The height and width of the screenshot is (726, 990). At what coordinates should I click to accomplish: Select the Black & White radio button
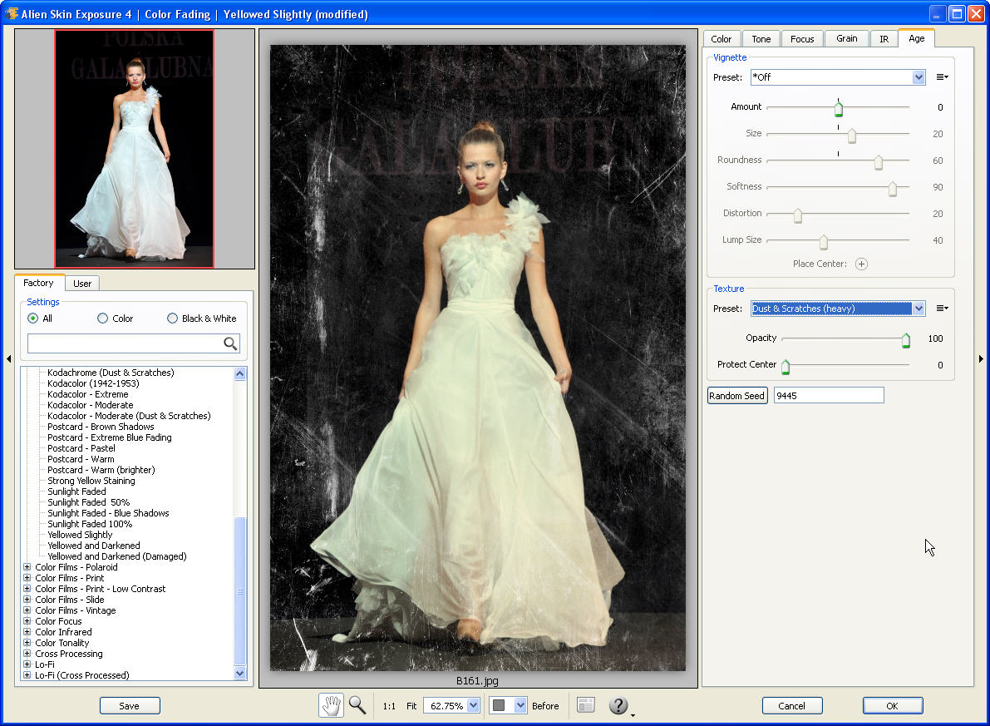pos(172,319)
